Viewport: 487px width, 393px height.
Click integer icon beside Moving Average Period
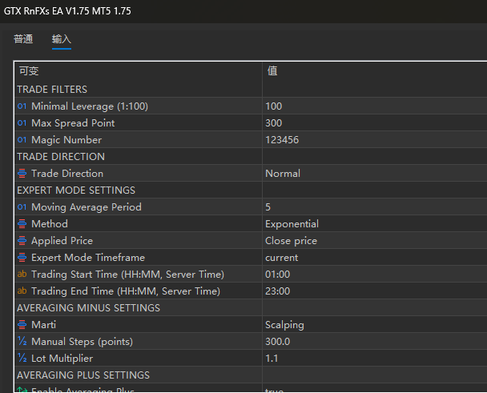point(22,207)
